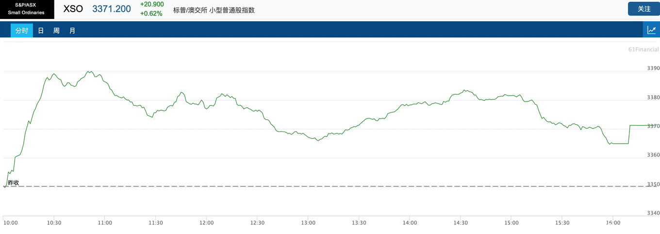
Task: Click the 关注 follow button
Action: (x=643, y=9)
